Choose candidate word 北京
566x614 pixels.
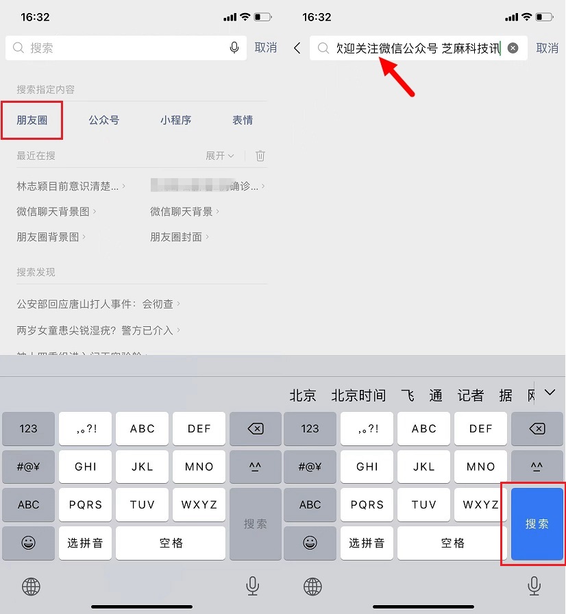point(303,395)
